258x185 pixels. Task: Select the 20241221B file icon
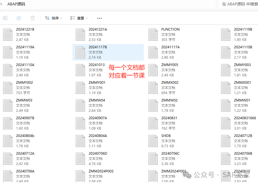tap(8, 35)
